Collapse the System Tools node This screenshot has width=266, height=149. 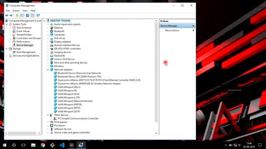(x=7, y=24)
